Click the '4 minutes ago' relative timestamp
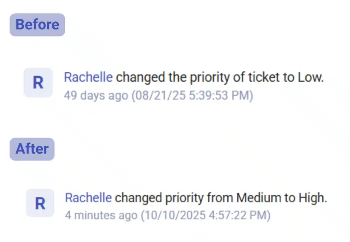This screenshot has width=350, height=242. (101, 215)
